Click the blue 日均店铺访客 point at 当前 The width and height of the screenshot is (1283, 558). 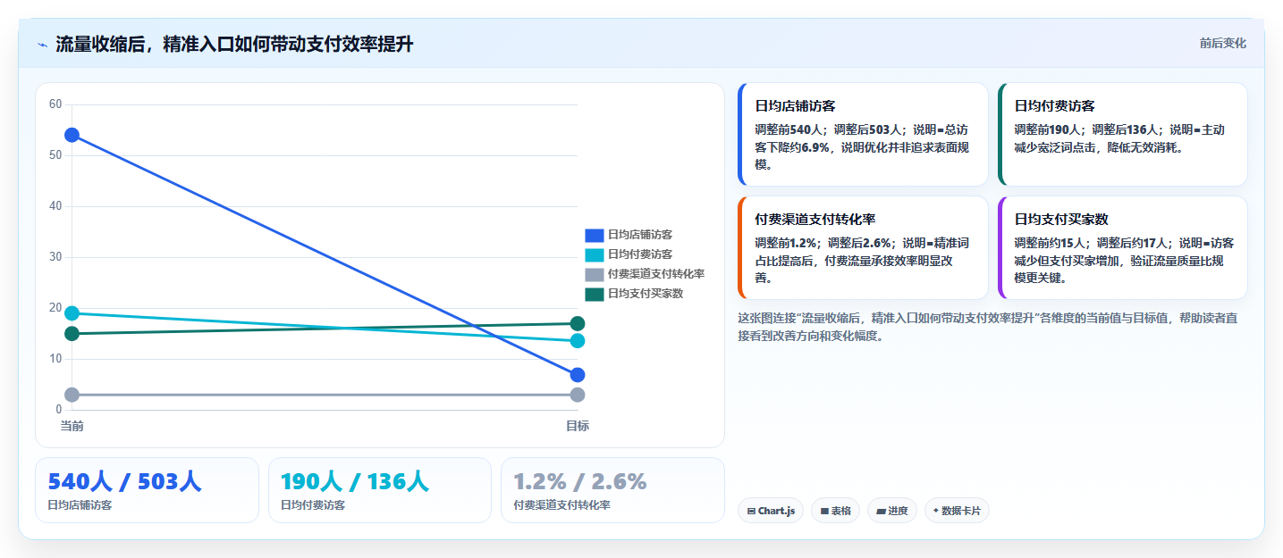pyautogui.click(x=72, y=135)
